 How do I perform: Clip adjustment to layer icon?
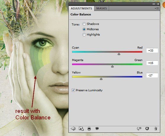(x=89, y=129)
